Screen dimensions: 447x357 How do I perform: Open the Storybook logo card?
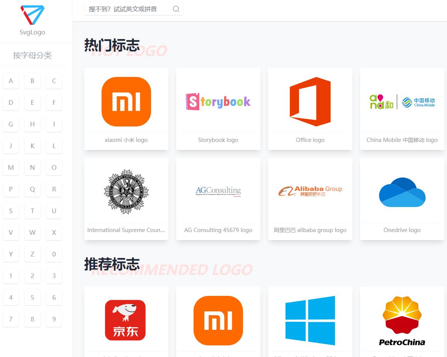218,102
